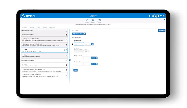187x108 pixels.
Task: Click instrument icon beside Agitation Rate unit
Action: (92, 44)
